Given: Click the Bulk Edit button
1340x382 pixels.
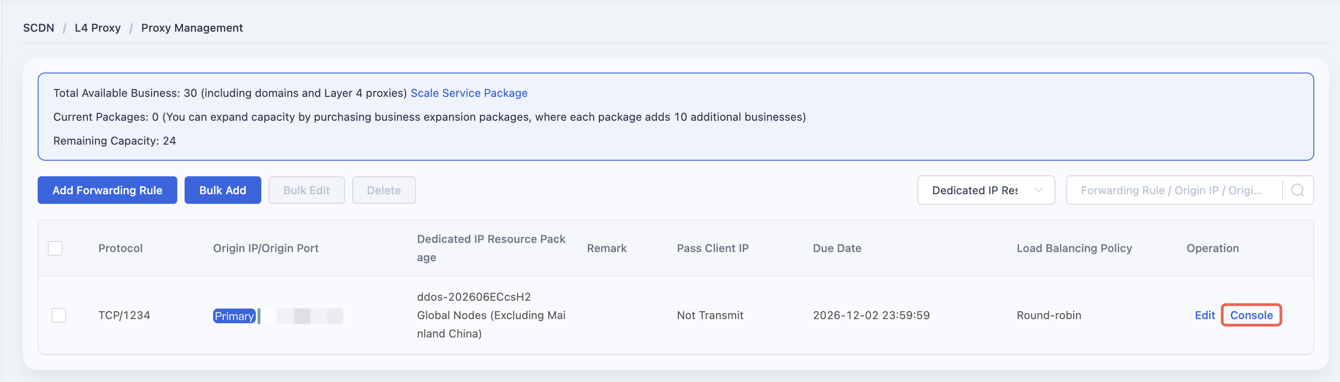Looking at the screenshot, I should tap(306, 190).
